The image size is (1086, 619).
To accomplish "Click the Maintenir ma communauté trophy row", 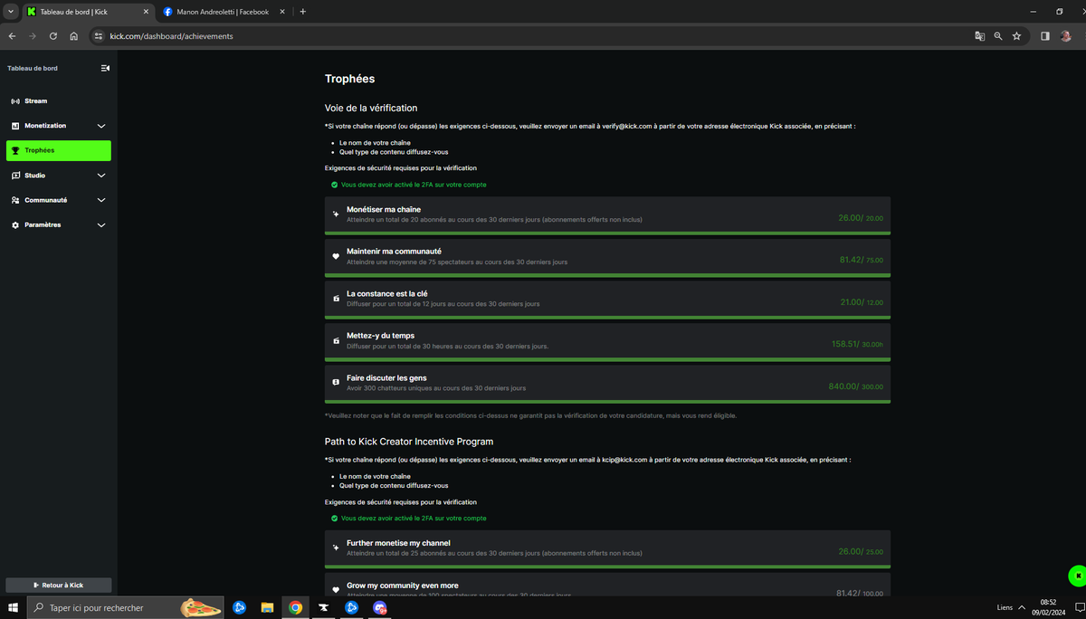I will pyautogui.click(x=607, y=258).
